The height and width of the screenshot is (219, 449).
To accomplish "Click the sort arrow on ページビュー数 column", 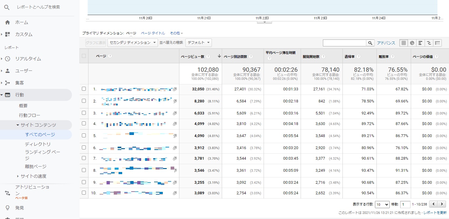I will (x=219, y=56).
